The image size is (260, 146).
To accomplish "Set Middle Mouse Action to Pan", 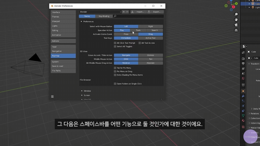I will click(x=151, y=59).
